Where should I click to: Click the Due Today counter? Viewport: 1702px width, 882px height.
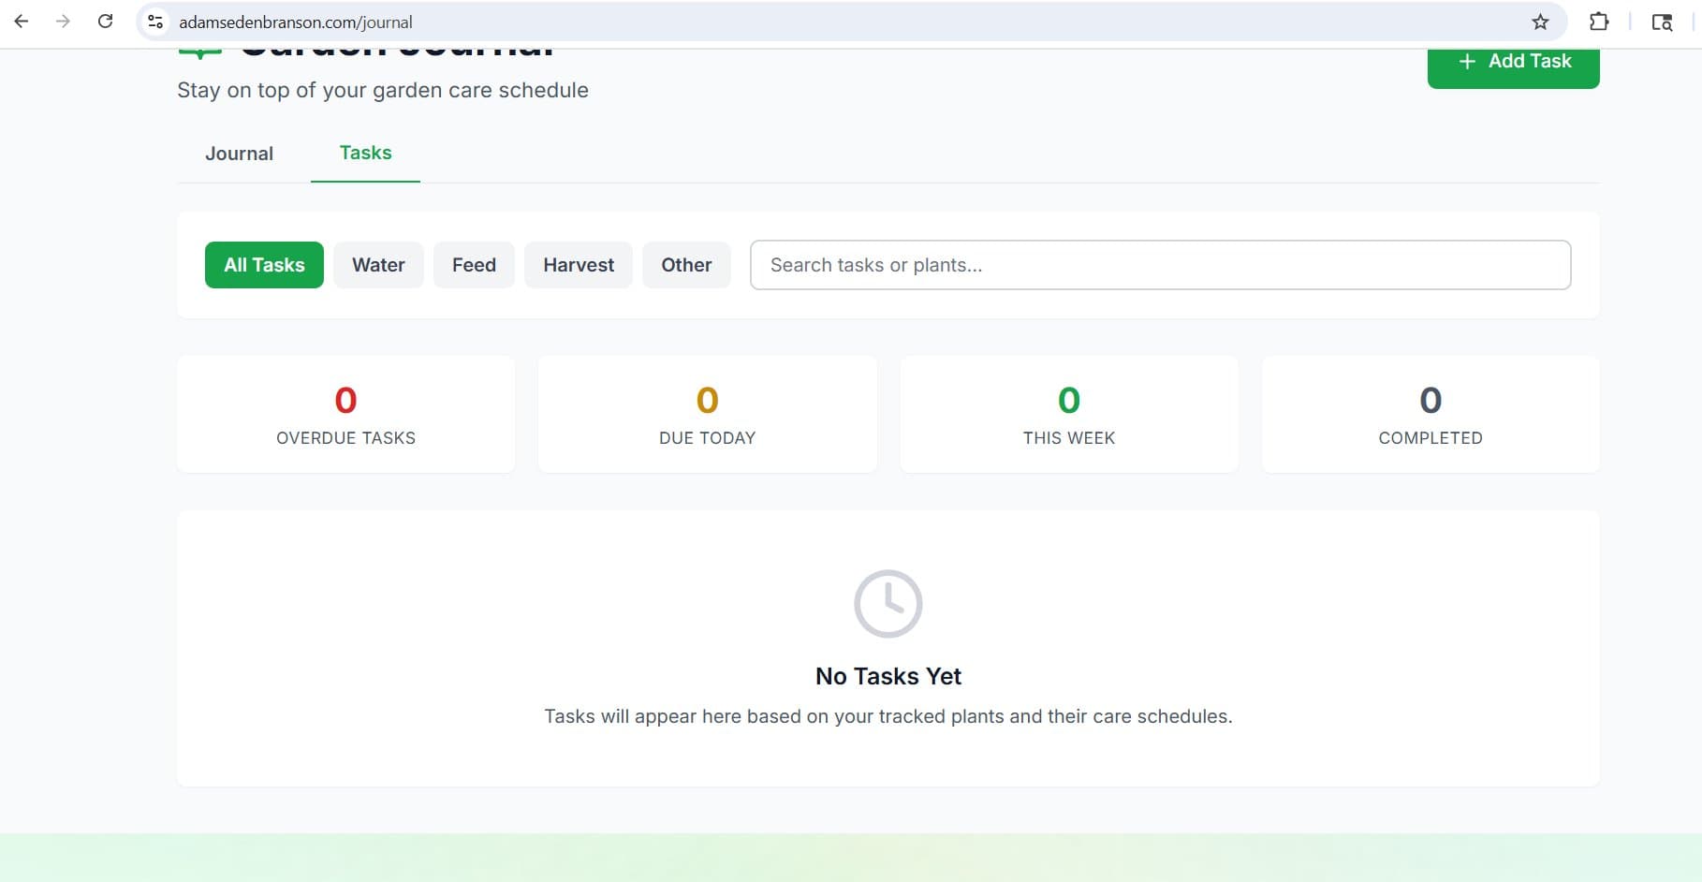[707, 413]
